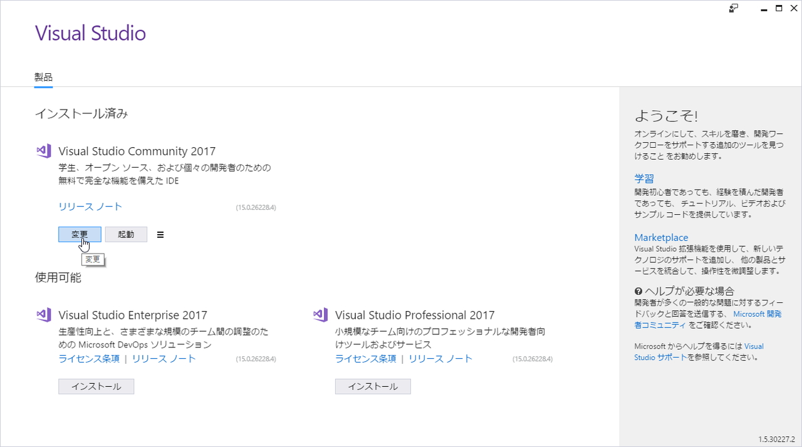The height and width of the screenshot is (447, 802).
Task: Open the hamburger menu next to 起動
Action: 160,234
